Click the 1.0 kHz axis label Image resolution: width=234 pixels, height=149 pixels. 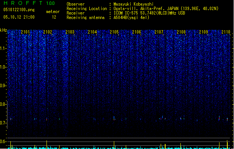coord(3,67)
